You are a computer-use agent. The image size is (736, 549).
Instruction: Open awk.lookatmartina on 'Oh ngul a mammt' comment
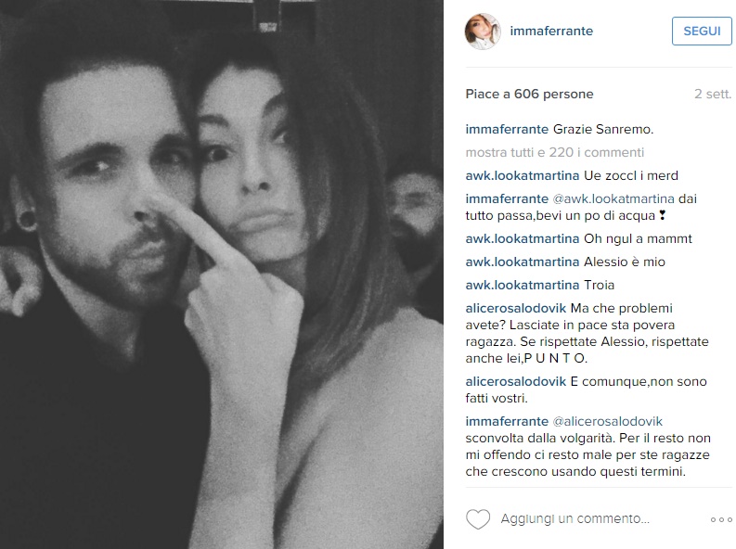pyautogui.click(x=523, y=239)
